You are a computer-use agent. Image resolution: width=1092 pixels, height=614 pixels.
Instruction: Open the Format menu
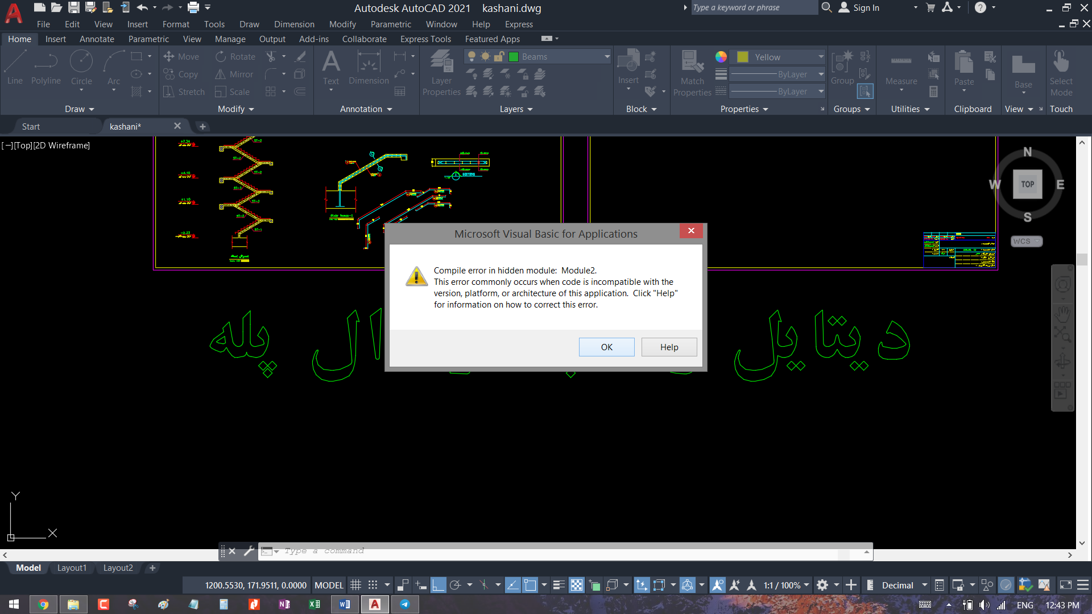tap(176, 24)
